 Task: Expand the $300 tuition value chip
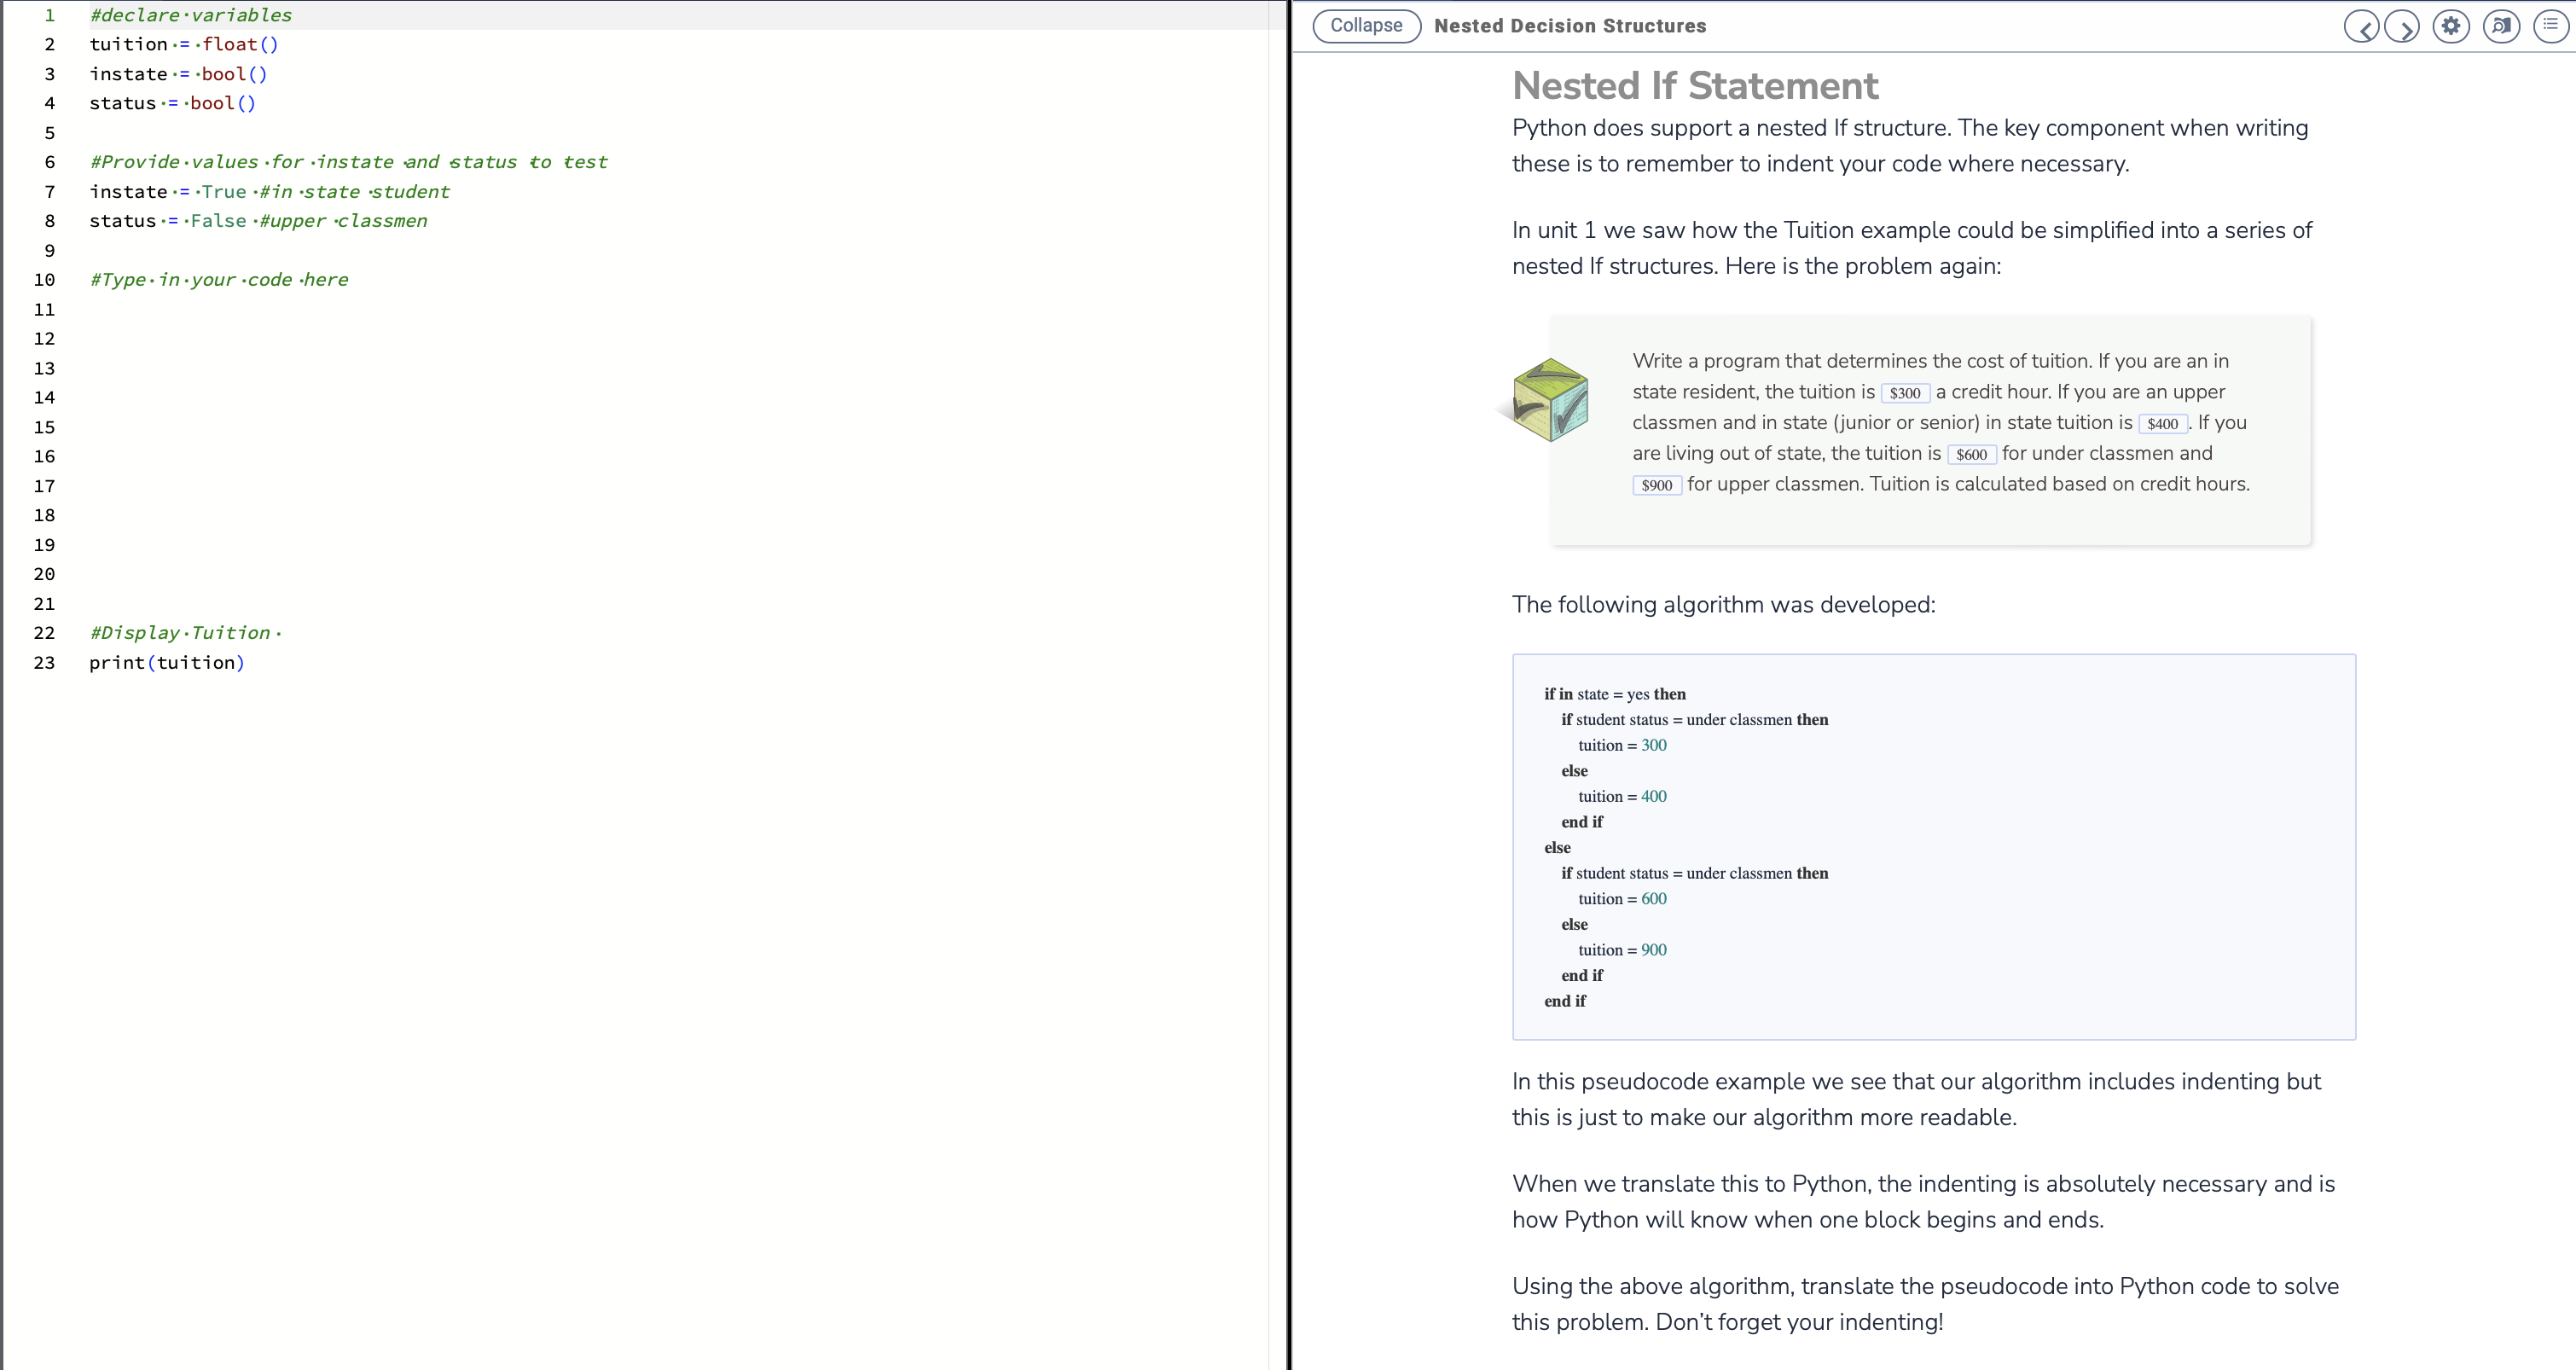(x=1904, y=393)
